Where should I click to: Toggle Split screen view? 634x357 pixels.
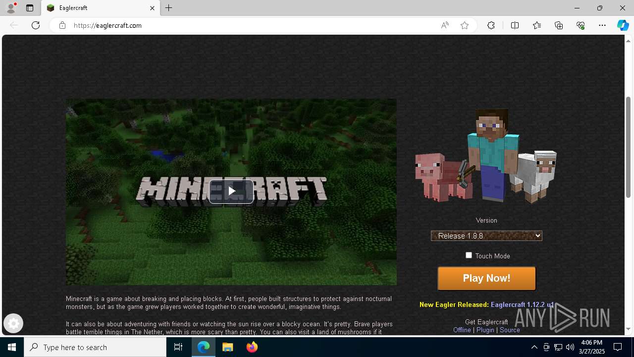(x=515, y=25)
